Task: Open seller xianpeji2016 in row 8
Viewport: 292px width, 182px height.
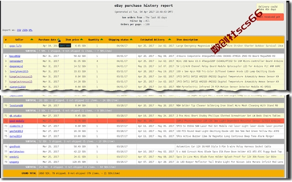Action: [x=17, y=87]
